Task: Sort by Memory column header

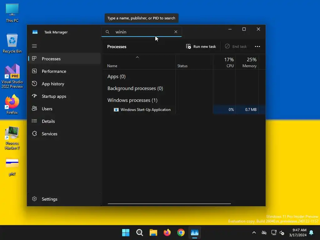Action: (247, 62)
